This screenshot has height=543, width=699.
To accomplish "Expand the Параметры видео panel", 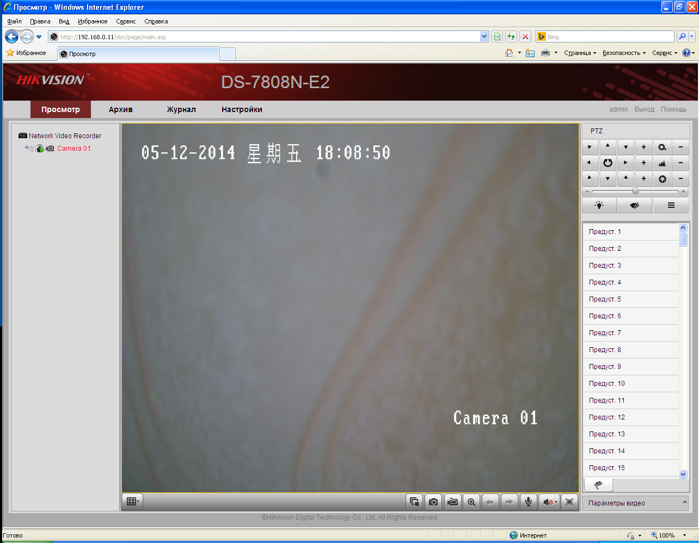I will coord(635,503).
